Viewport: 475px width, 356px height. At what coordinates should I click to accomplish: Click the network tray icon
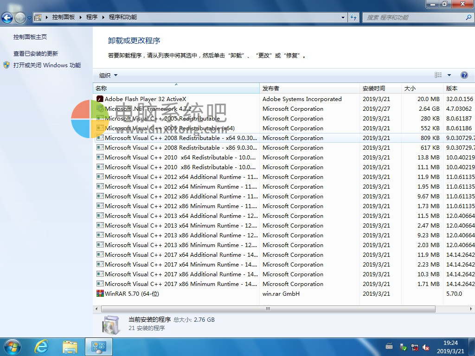click(414, 347)
